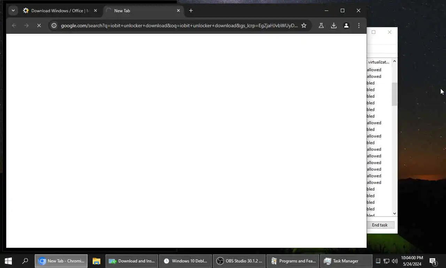446x268 pixels.
Task: View site information icon in address bar
Action: click(x=54, y=25)
